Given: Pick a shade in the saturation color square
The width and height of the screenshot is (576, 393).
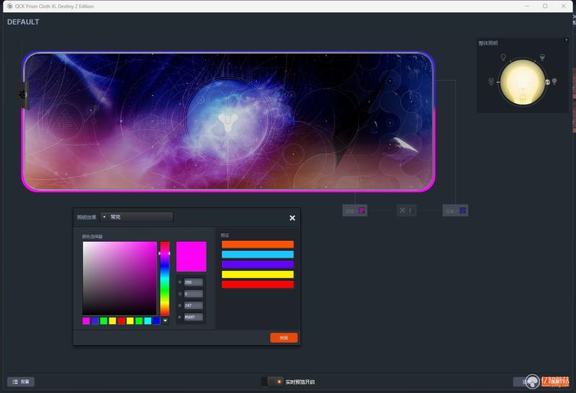Looking at the screenshot, I should point(120,278).
